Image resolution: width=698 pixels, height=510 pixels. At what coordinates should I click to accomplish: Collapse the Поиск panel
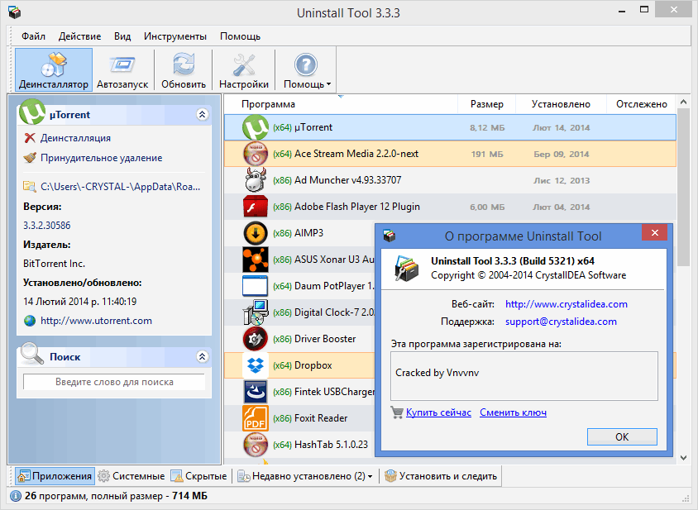click(x=202, y=356)
